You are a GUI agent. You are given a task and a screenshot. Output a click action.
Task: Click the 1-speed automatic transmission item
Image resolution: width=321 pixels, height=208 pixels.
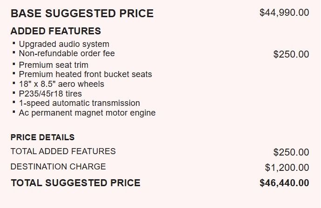(80, 103)
